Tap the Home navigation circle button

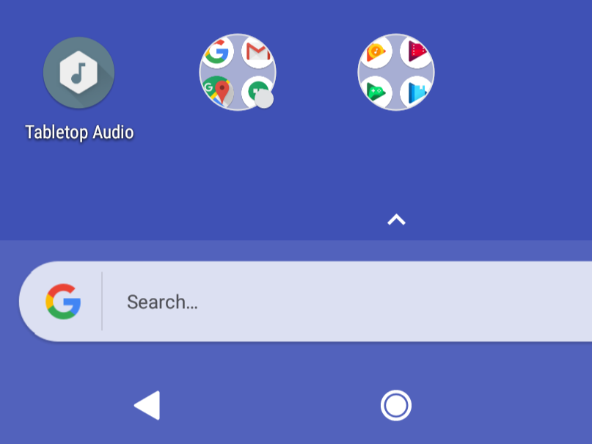396,406
